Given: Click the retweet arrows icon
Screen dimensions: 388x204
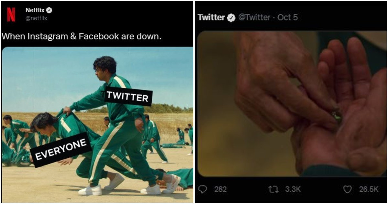Looking at the screenshot, I should pyautogui.click(x=274, y=190).
